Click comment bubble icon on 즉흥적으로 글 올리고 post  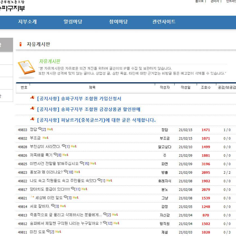click(105, 214)
